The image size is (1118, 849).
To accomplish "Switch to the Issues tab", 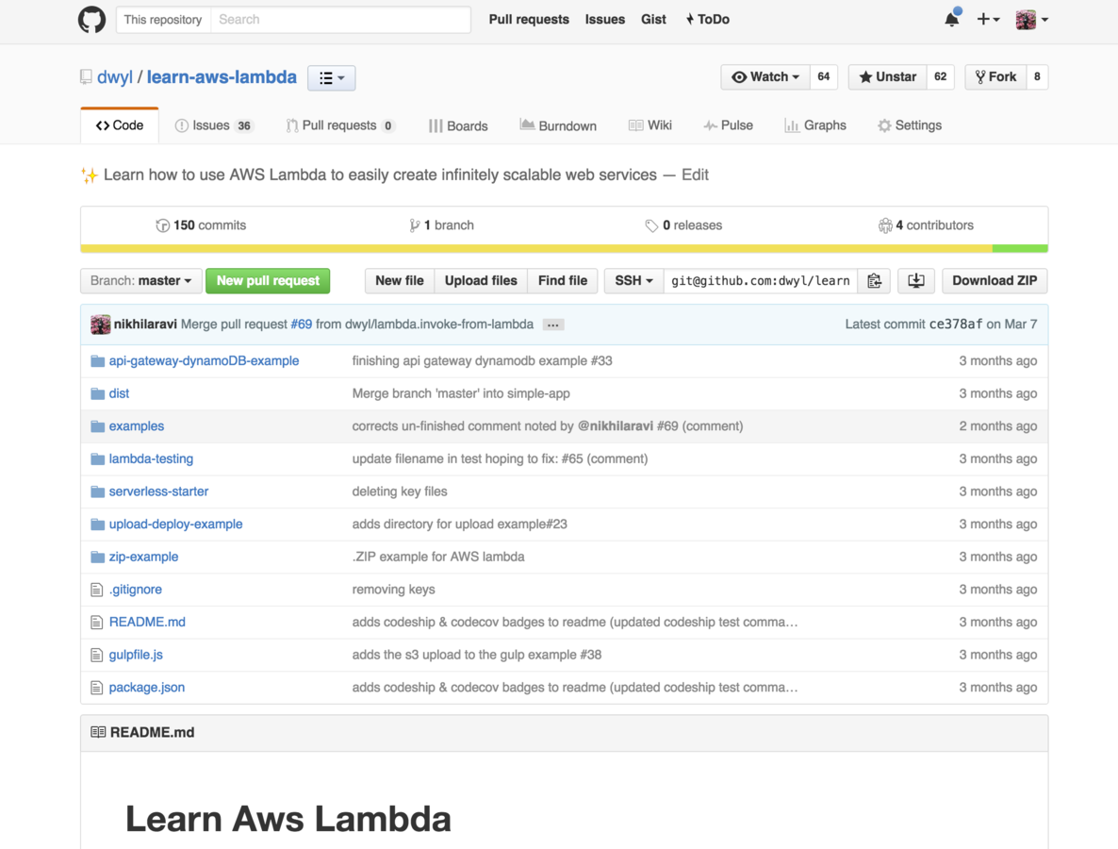I will pyautogui.click(x=214, y=125).
